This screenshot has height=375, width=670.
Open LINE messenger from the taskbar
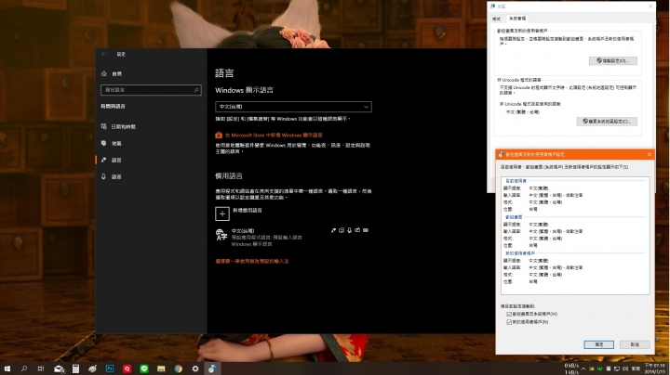click(x=144, y=369)
